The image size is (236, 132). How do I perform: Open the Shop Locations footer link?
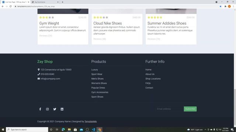click(153, 79)
